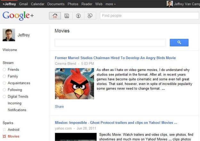Viewport: 200px width, 141px height.
Task: Open the Mission: Impossible video thumbnail
Action: (76, 137)
